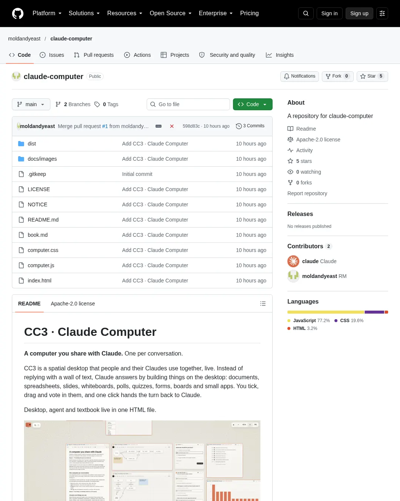Open the 3 Commits link
400x501 pixels.
pos(250,126)
